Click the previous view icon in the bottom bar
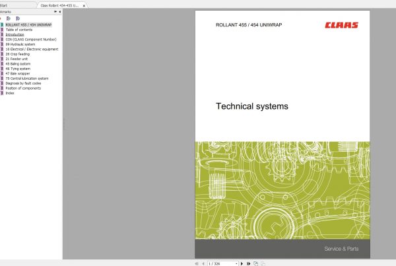The image size is (396, 266). click(x=256, y=264)
